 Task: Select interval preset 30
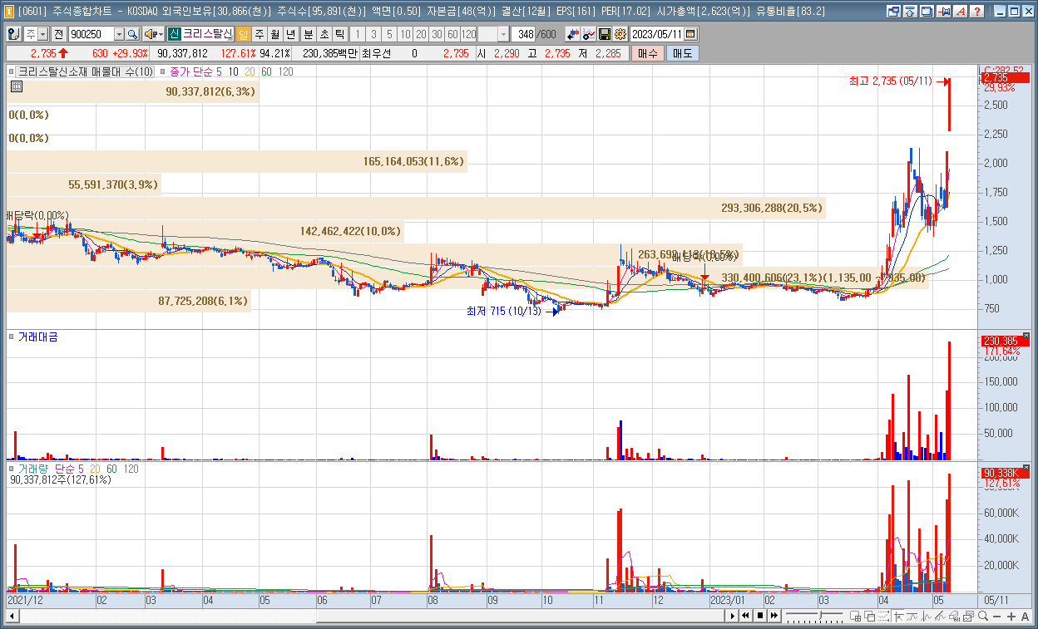437,34
